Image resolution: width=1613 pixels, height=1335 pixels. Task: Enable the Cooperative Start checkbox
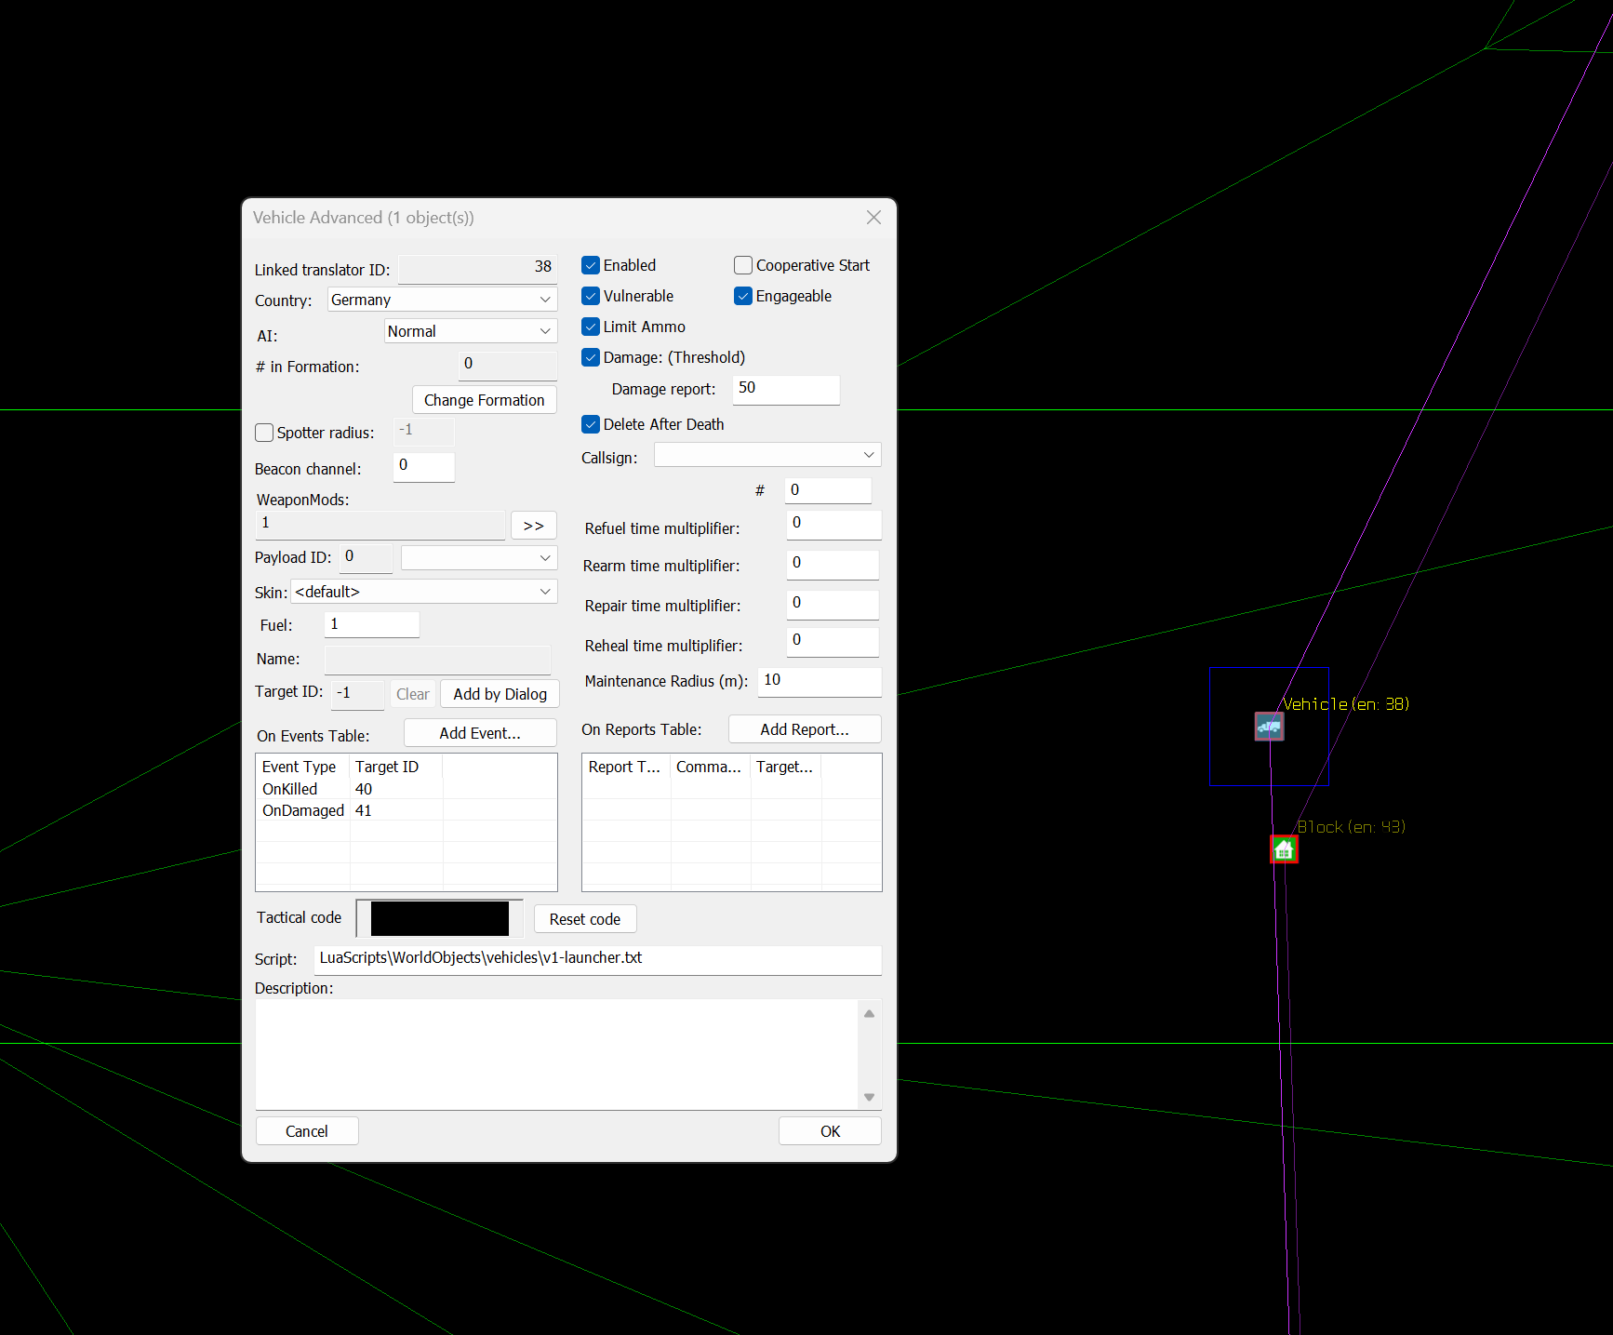pyautogui.click(x=743, y=266)
